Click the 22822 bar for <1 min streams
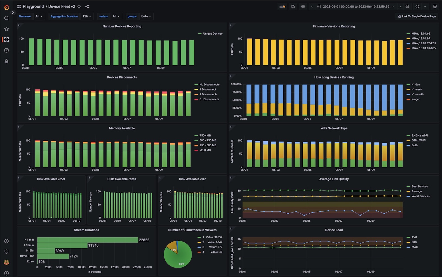The width and height of the screenshot is (442, 277). [88, 240]
